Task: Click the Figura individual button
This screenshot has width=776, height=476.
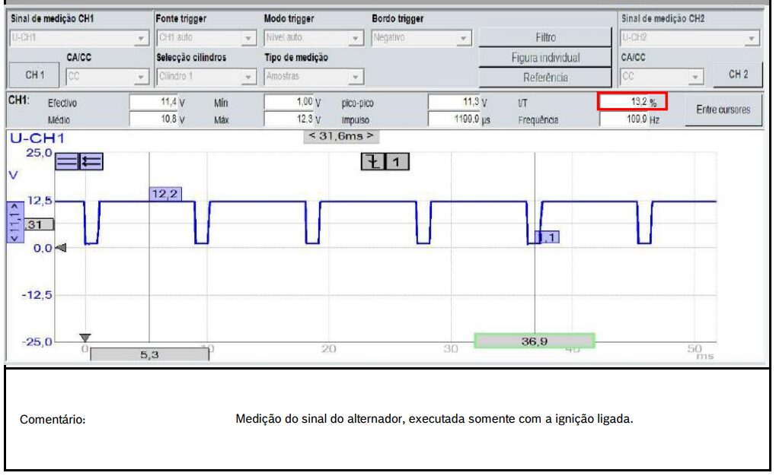Action: (545, 57)
